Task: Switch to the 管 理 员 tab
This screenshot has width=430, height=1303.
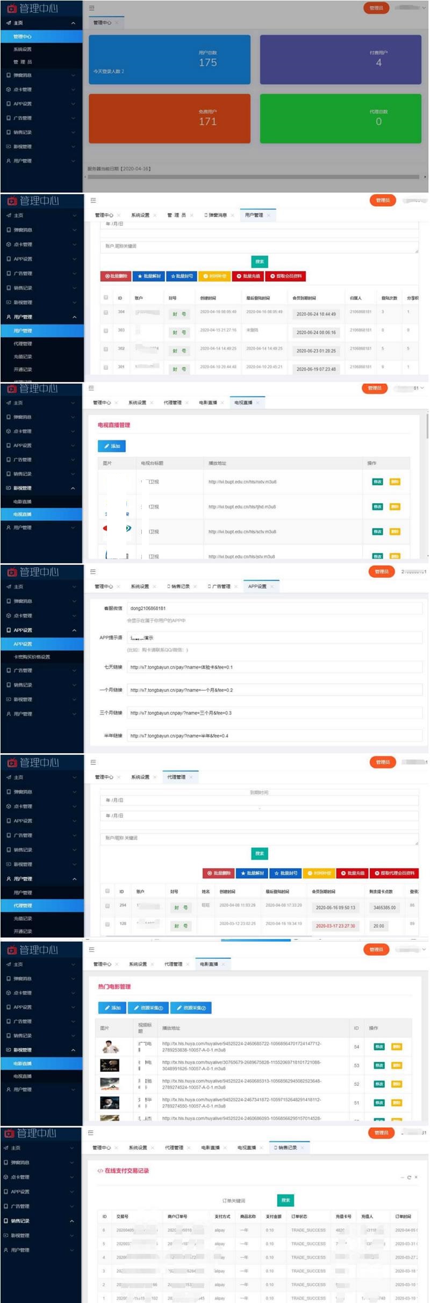Action: 176,216
